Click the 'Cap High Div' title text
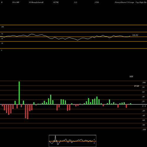This screenshot has width=147, height=147. [x=141, y=2]
